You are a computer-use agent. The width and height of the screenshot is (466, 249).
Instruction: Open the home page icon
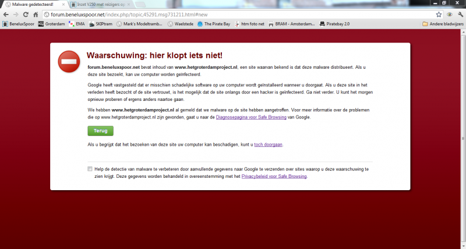coord(36,15)
